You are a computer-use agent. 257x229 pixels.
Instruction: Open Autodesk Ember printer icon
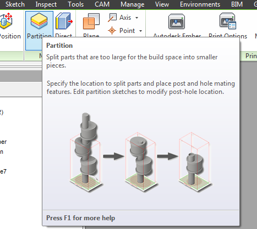click(177, 21)
